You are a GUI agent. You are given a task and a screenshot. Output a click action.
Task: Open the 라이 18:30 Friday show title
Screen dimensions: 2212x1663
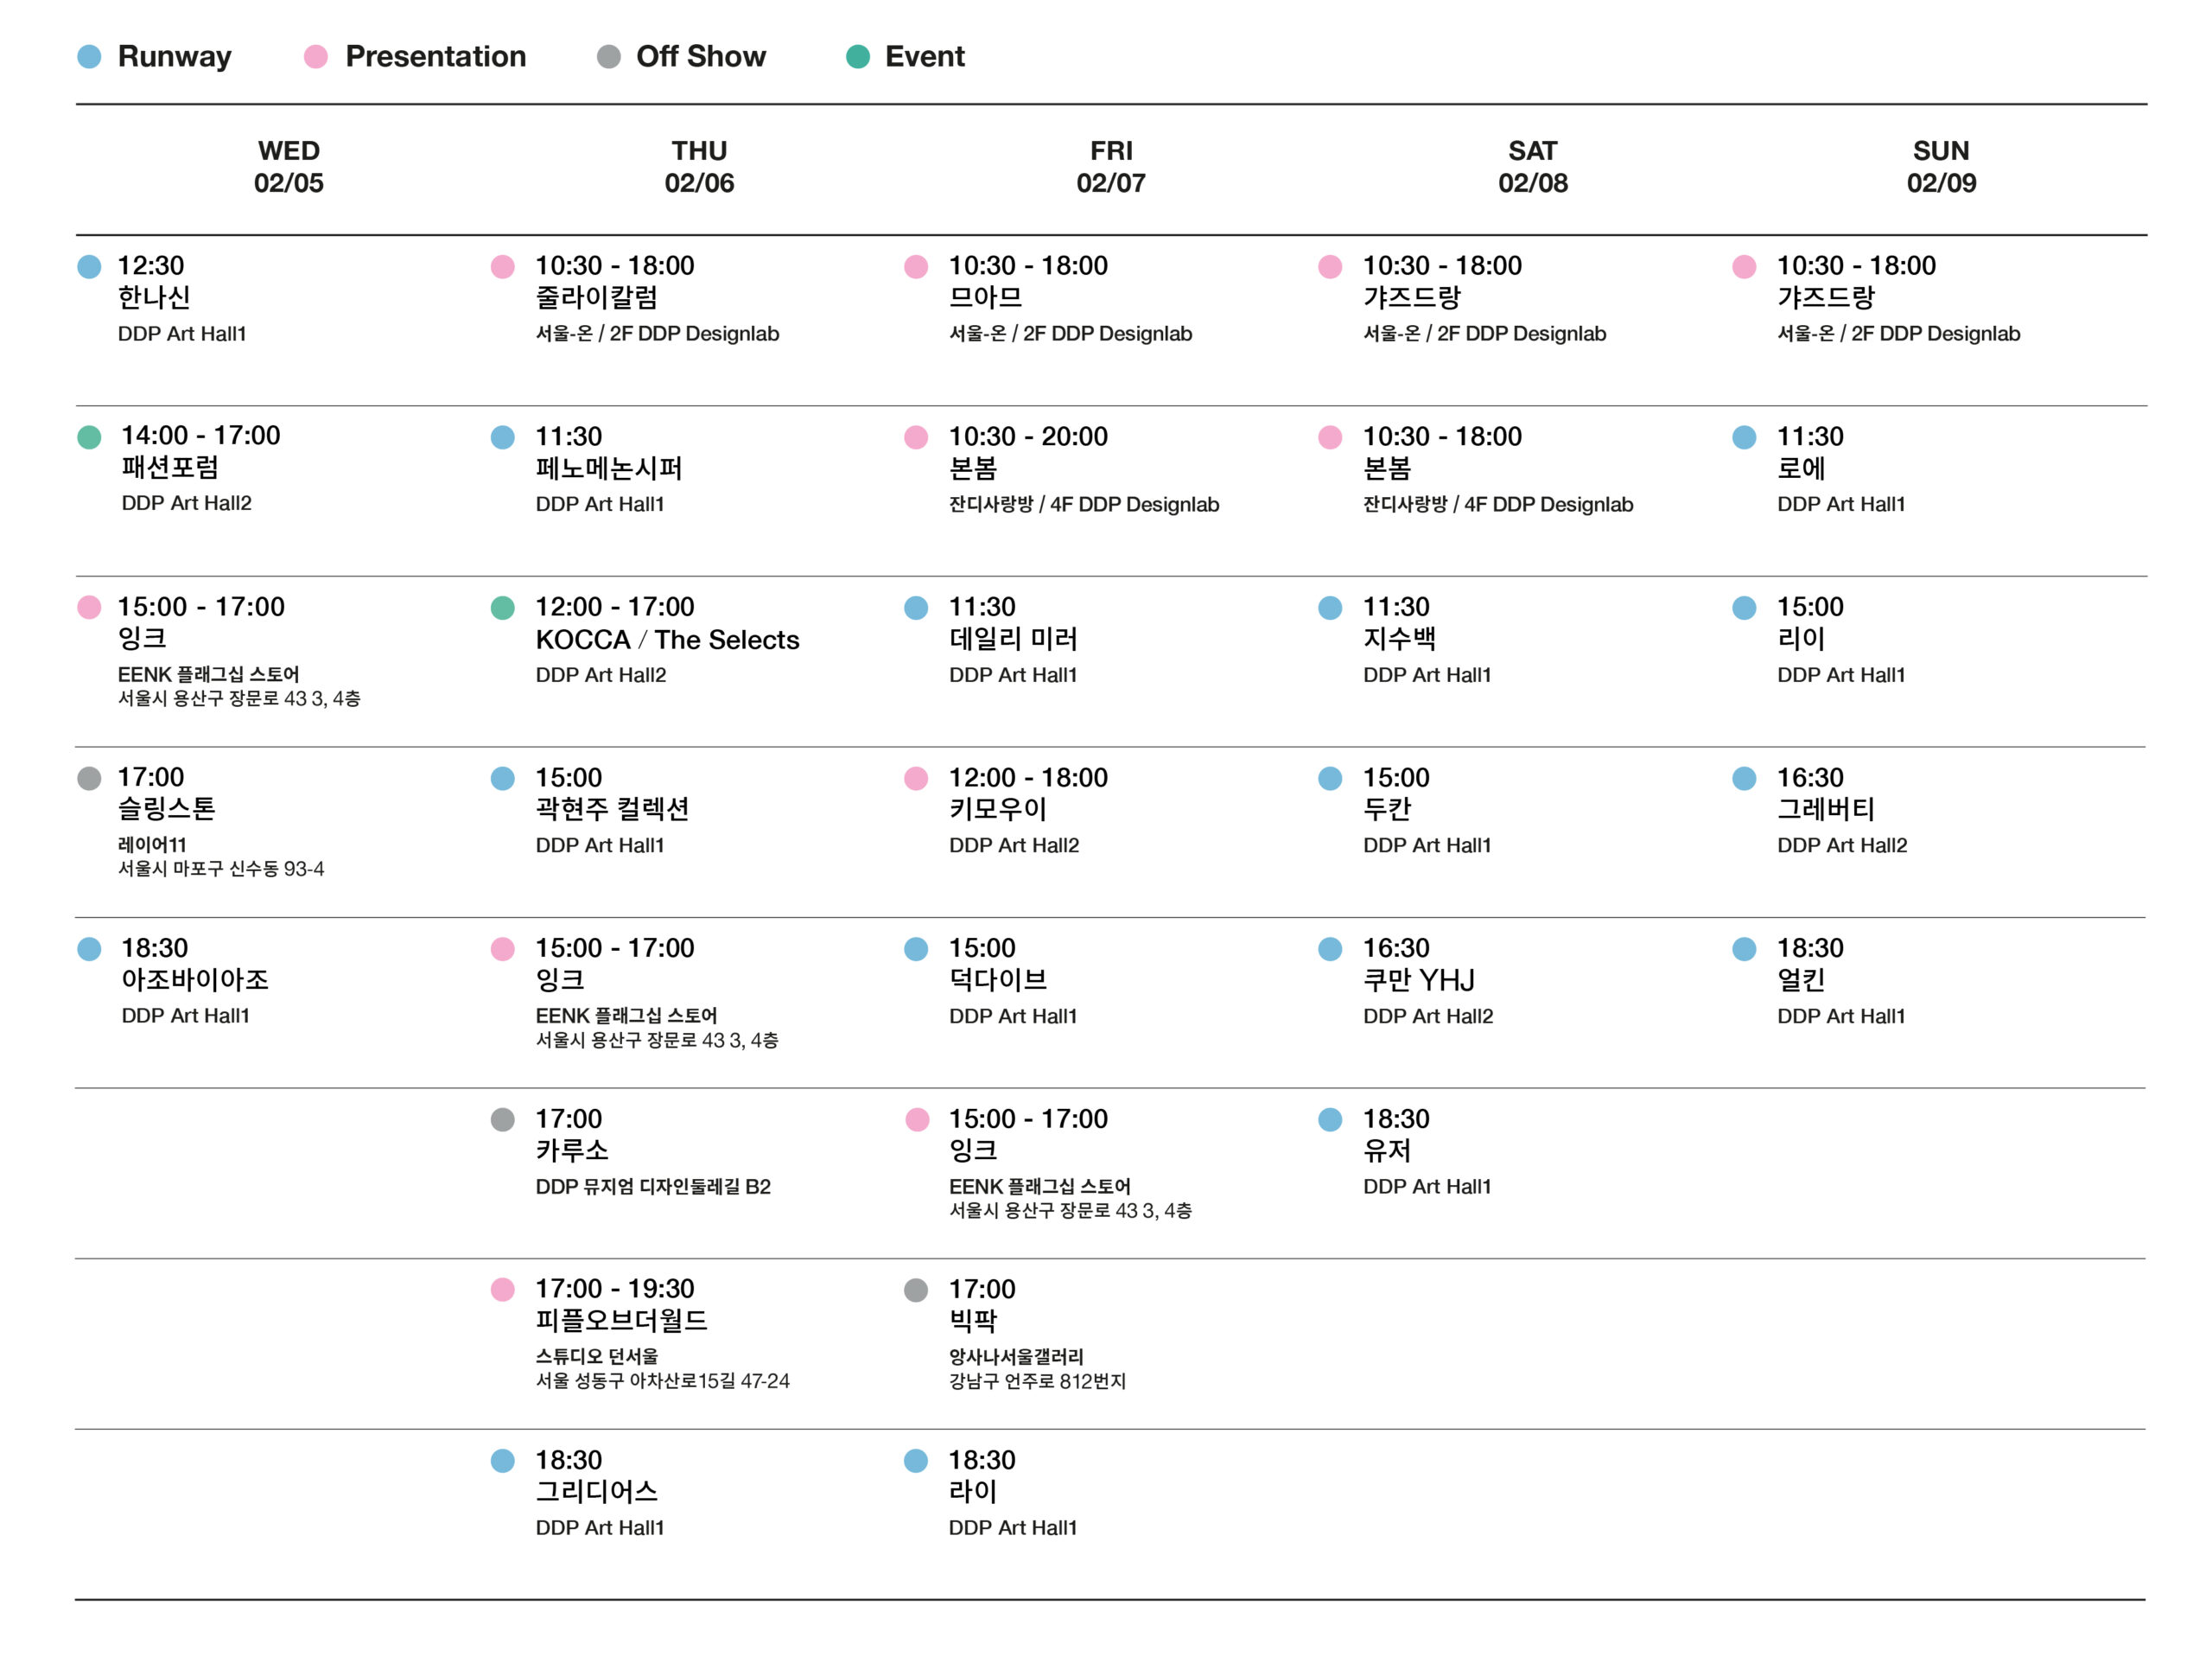(x=972, y=1492)
